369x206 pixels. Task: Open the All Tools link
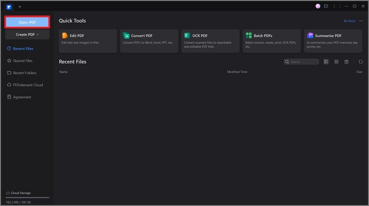click(349, 21)
